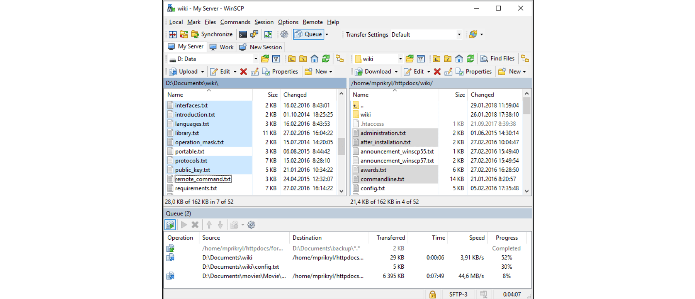Toggle the local directory tree icon
The width and height of the screenshot is (695, 299).
tap(340, 59)
